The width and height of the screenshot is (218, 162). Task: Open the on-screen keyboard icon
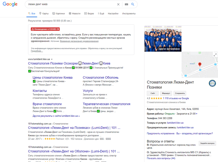point(126,4)
